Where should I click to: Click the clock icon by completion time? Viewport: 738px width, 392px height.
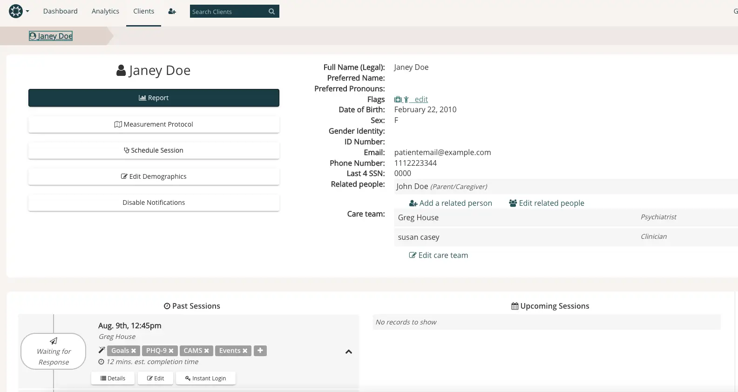(101, 362)
